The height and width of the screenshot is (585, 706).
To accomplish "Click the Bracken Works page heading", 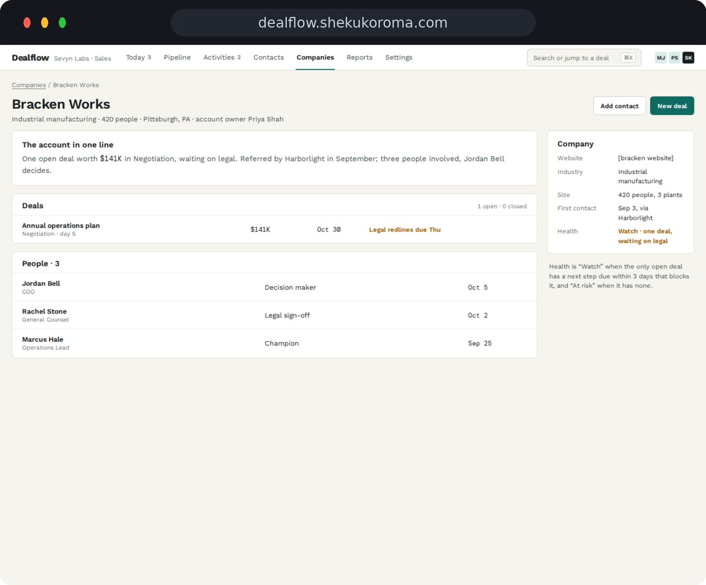I will click(61, 104).
